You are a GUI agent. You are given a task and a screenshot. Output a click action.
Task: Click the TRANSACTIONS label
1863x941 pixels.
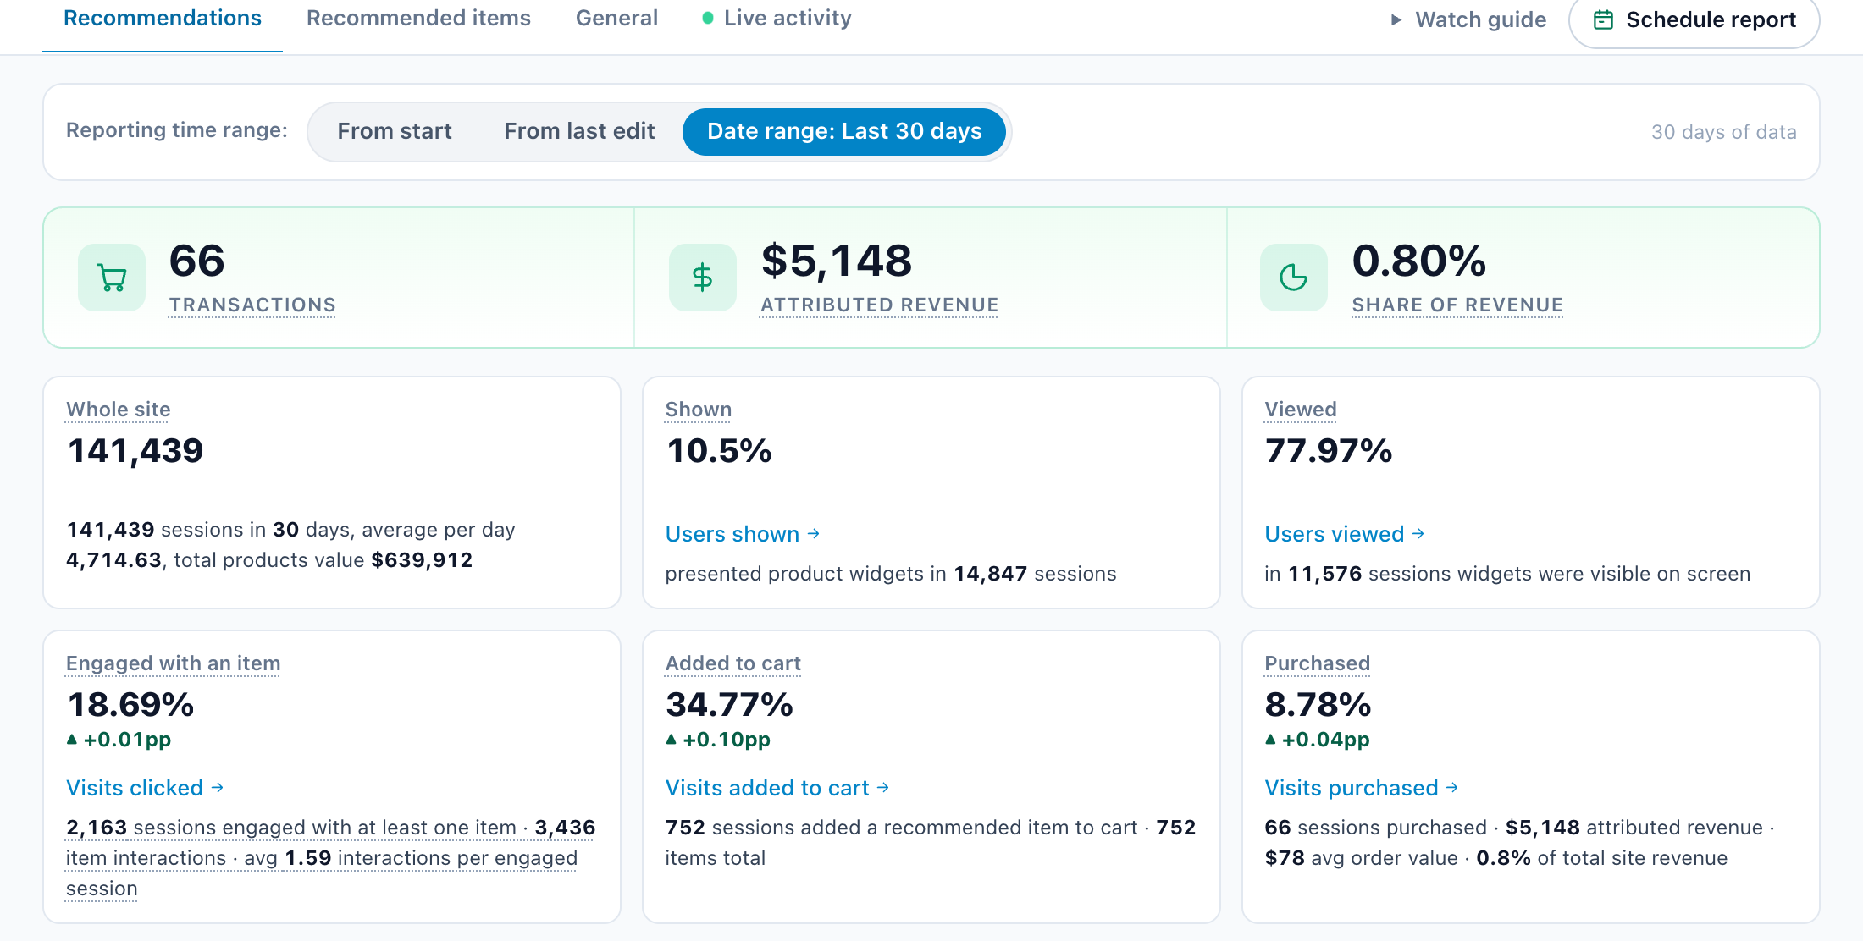point(252,305)
